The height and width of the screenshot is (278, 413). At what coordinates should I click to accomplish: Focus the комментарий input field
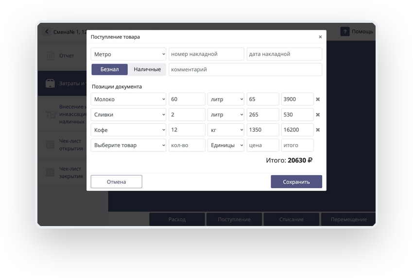[x=245, y=69]
